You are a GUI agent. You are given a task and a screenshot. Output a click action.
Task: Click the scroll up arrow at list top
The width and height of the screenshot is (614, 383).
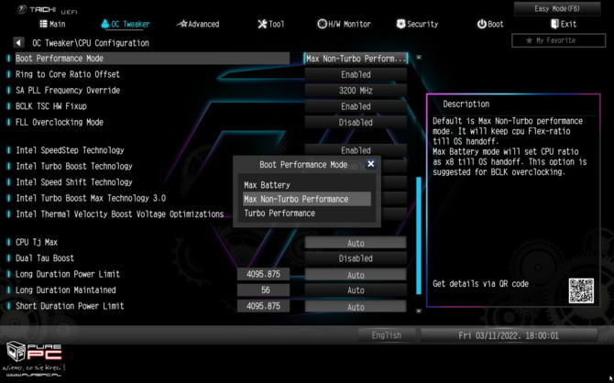[419, 57]
